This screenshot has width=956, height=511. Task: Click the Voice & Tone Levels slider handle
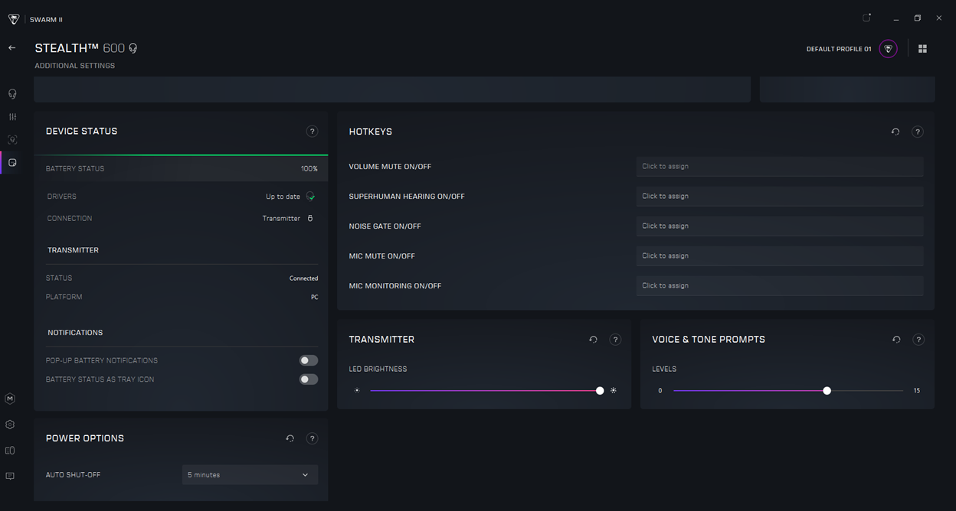point(827,391)
